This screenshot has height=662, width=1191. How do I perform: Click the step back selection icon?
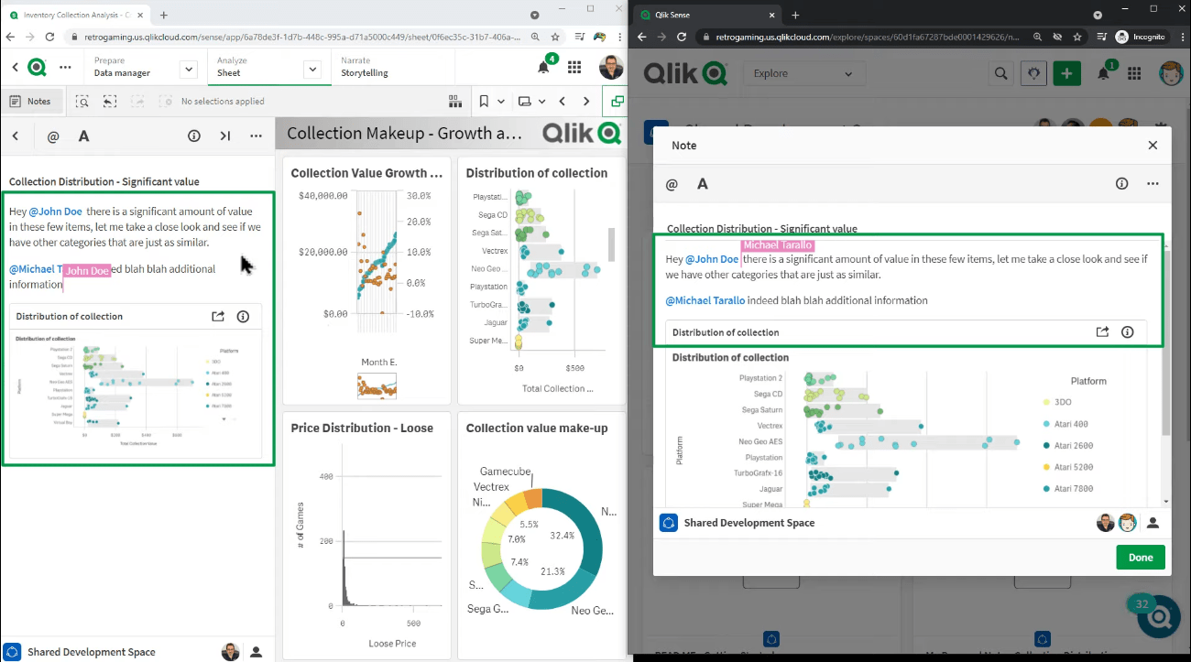(110, 102)
